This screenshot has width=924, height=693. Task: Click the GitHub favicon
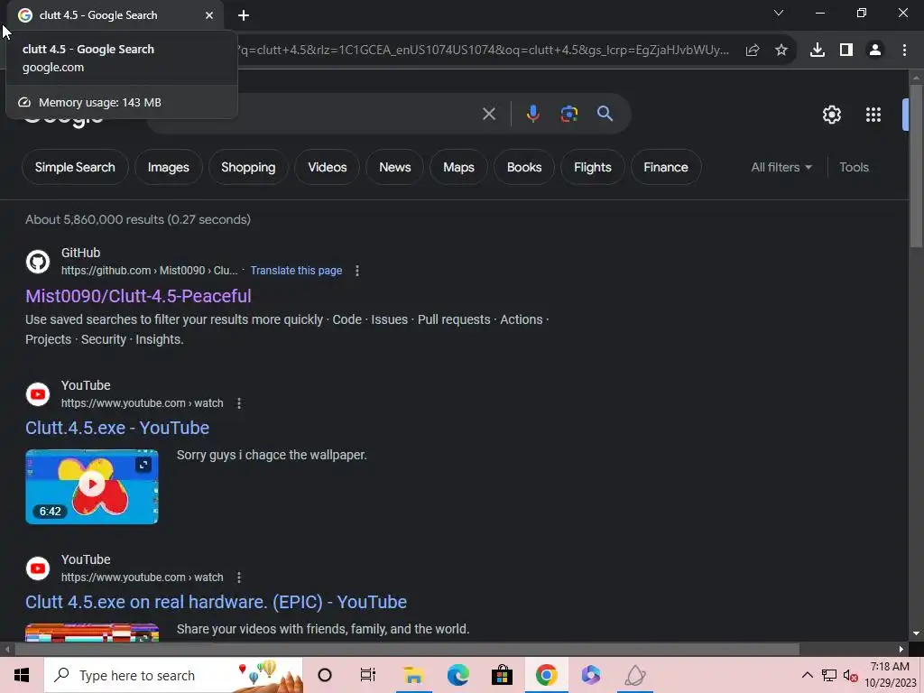pos(38,262)
